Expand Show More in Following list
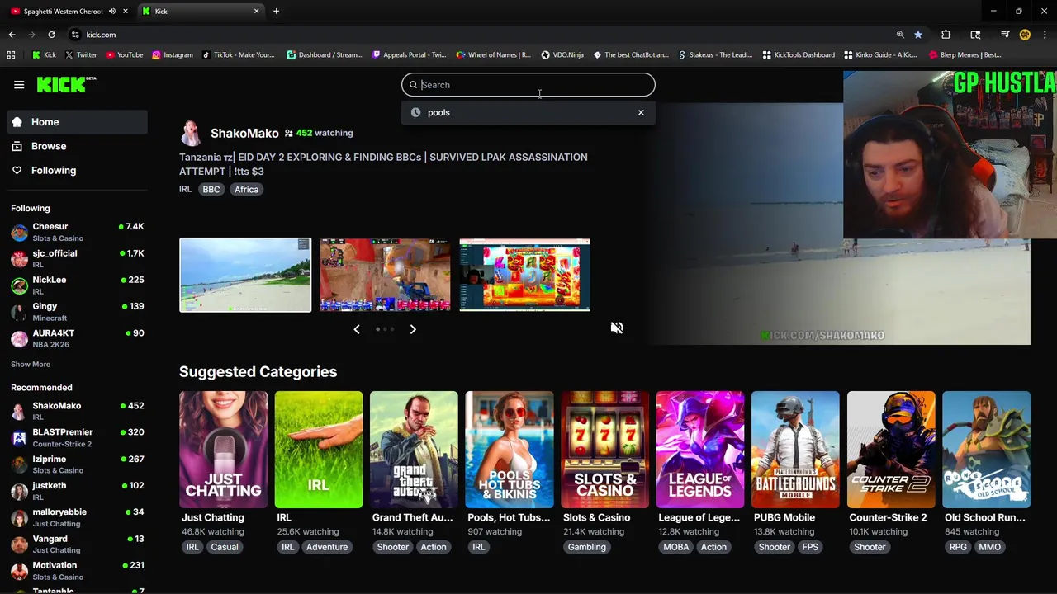The image size is (1057, 594). coord(31,364)
